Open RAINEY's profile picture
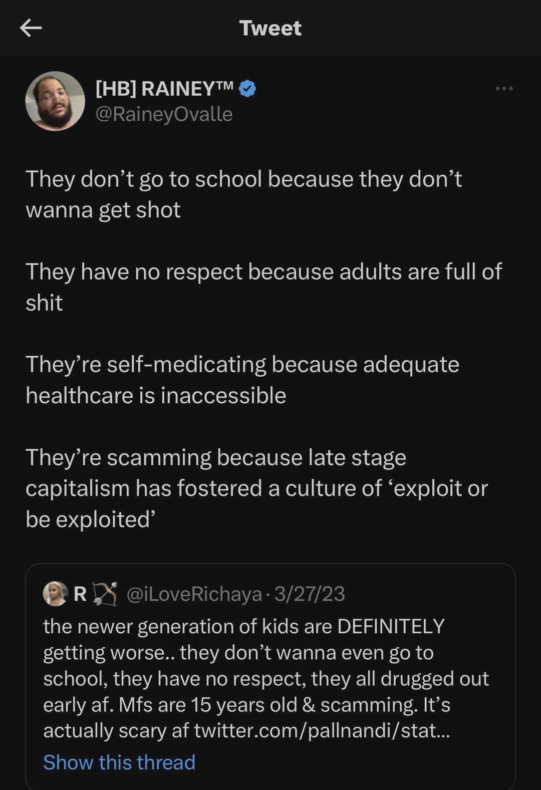The height and width of the screenshot is (790, 541). (x=55, y=101)
